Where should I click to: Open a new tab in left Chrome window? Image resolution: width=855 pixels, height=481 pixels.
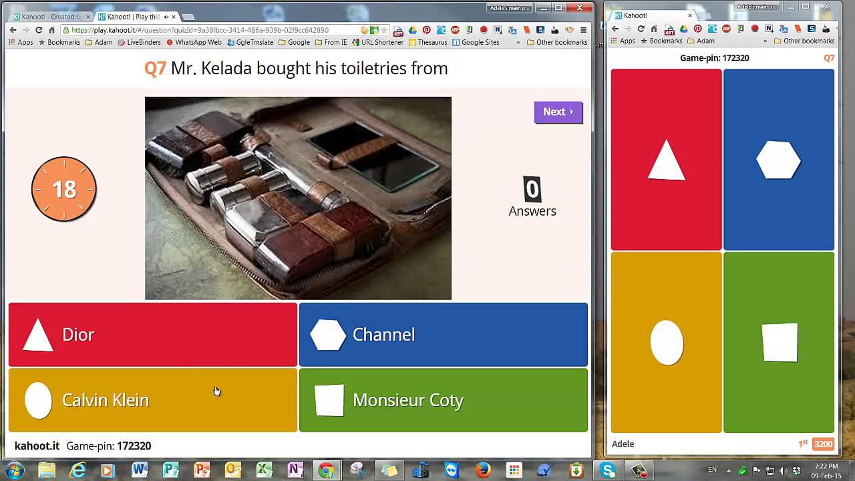tap(189, 17)
